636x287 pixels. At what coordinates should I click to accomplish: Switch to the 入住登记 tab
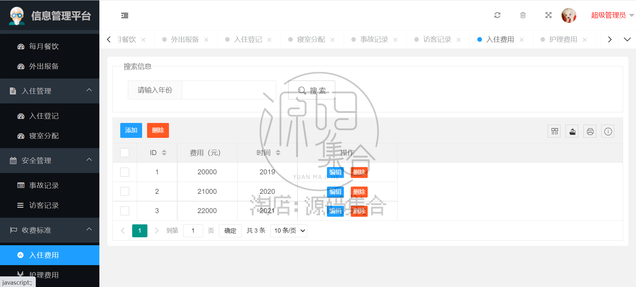(248, 39)
